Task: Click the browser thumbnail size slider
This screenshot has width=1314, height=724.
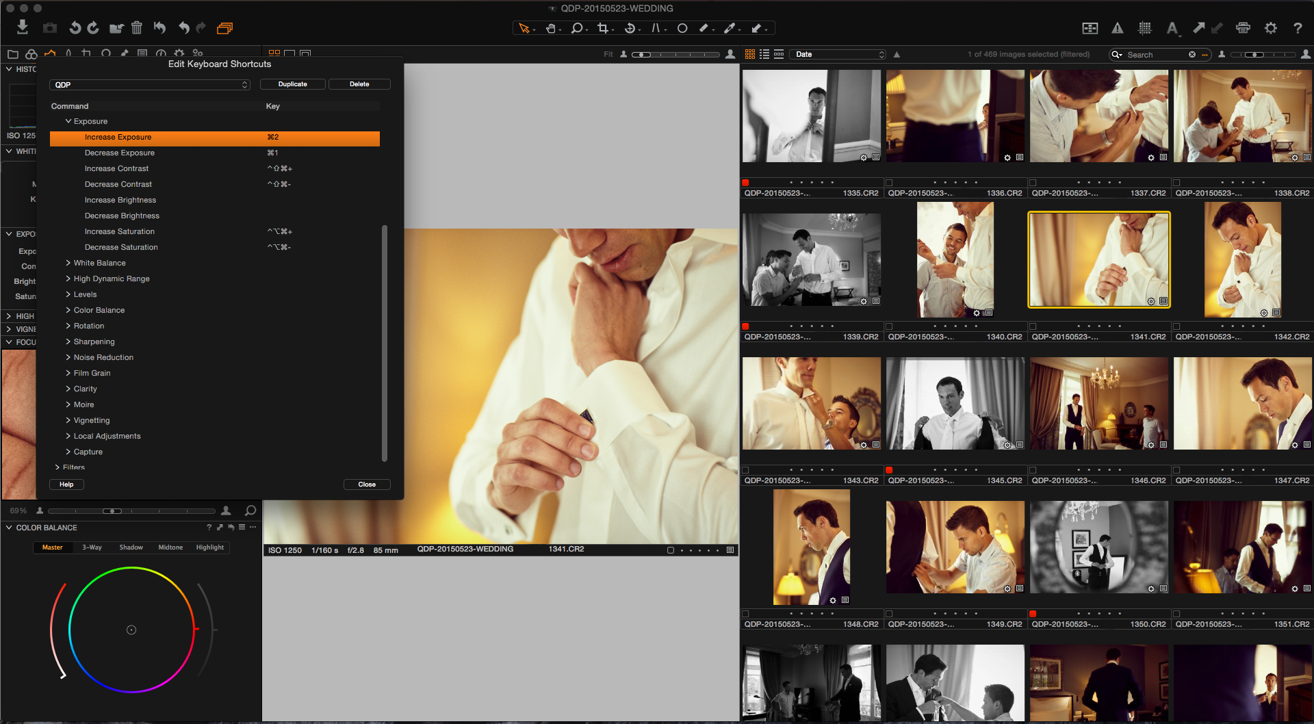Action: [1263, 54]
